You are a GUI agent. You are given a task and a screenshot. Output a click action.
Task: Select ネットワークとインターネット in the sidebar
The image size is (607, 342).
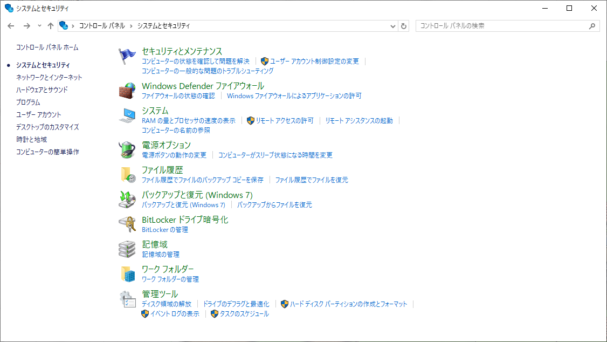pyautogui.click(x=49, y=77)
